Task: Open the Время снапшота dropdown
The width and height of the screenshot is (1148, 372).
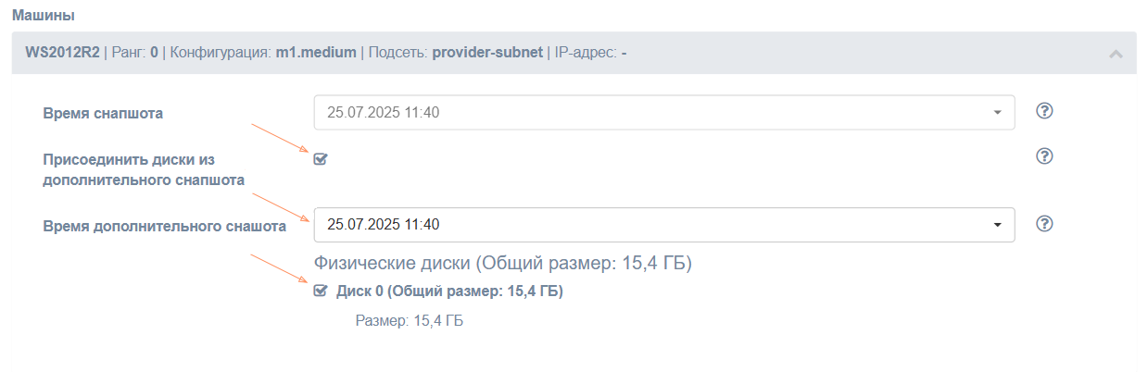Action: [649, 113]
